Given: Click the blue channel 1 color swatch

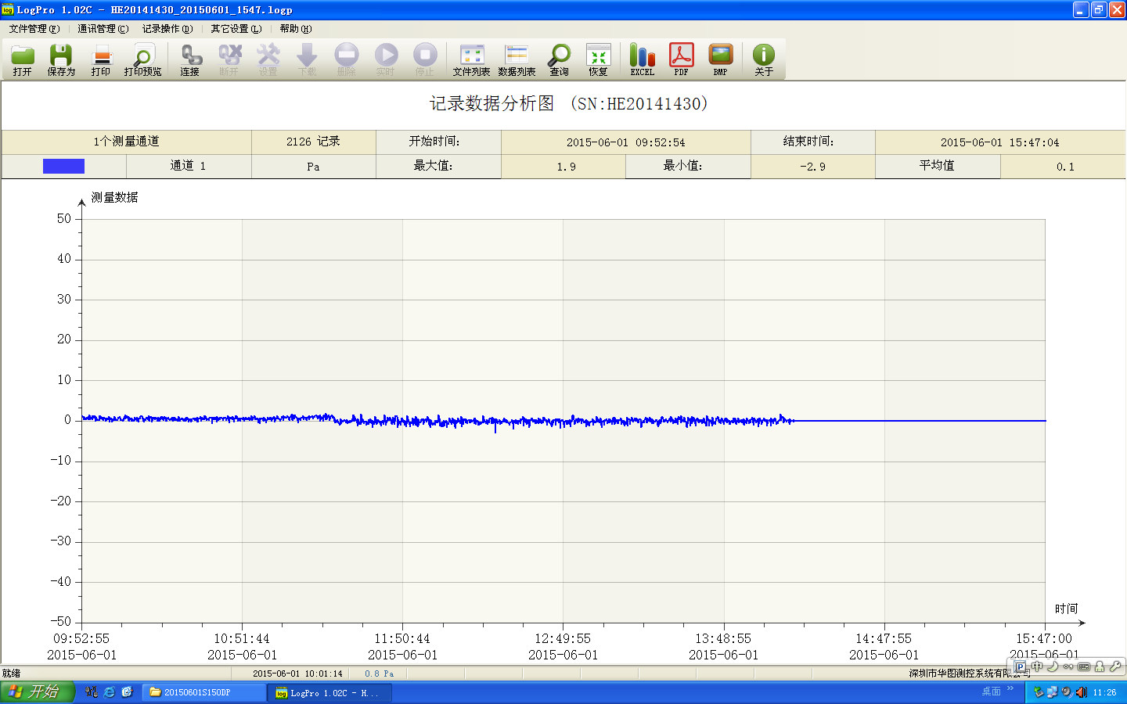Looking at the screenshot, I should pos(63,166).
